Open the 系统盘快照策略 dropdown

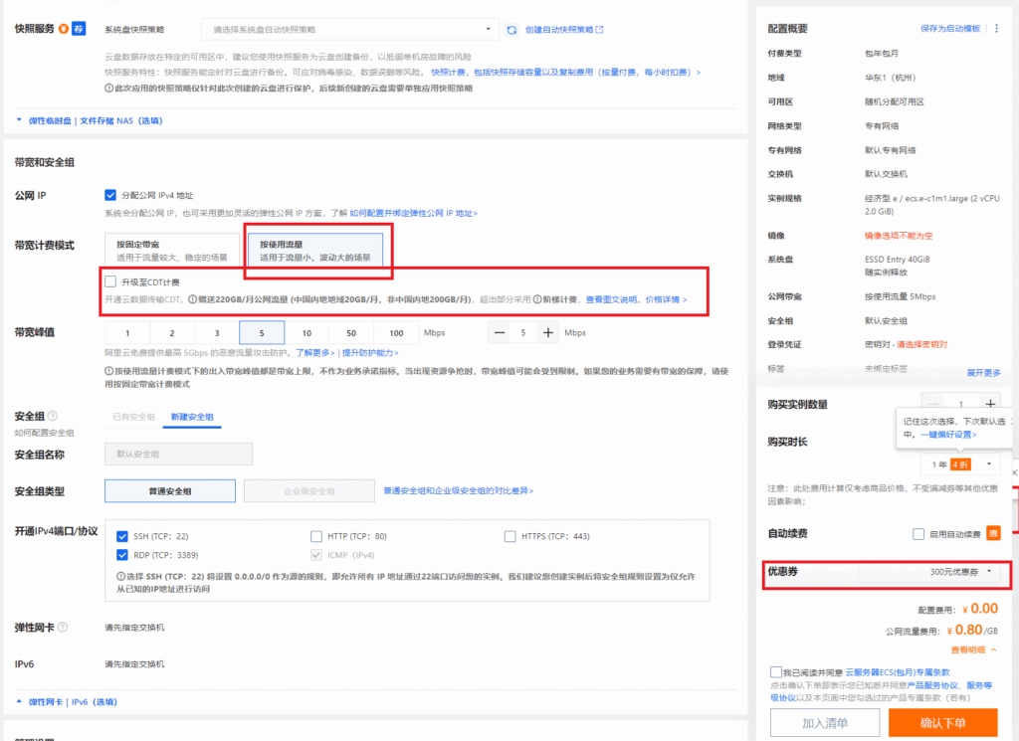point(351,30)
